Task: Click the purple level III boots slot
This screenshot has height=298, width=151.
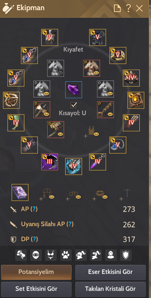Action: (x=50, y=162)
